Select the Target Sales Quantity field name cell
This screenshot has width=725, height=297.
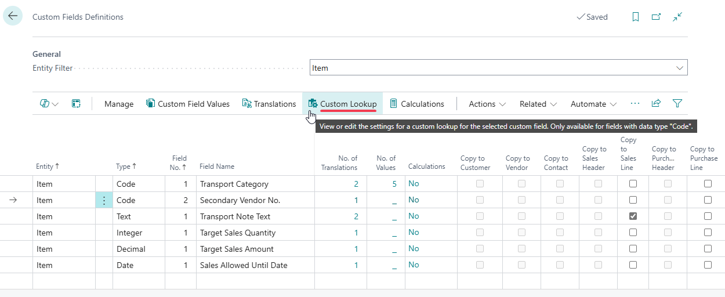pos(238,233)
